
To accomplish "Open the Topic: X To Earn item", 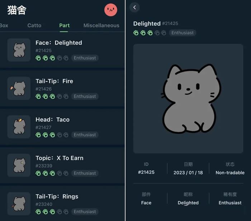I will [x=62, y=165].
